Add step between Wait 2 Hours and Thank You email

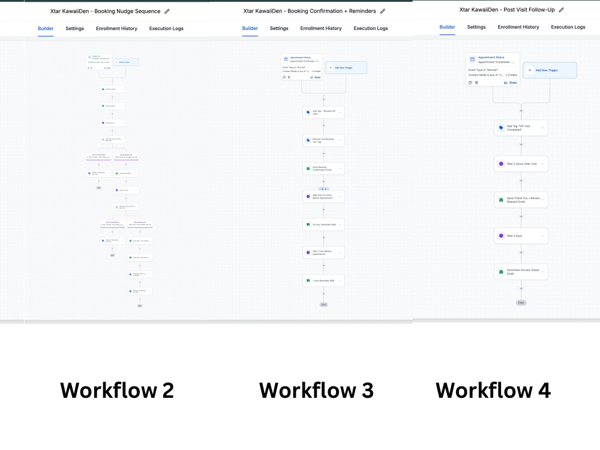521,181
